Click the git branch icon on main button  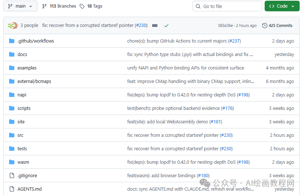pos(10,6)
